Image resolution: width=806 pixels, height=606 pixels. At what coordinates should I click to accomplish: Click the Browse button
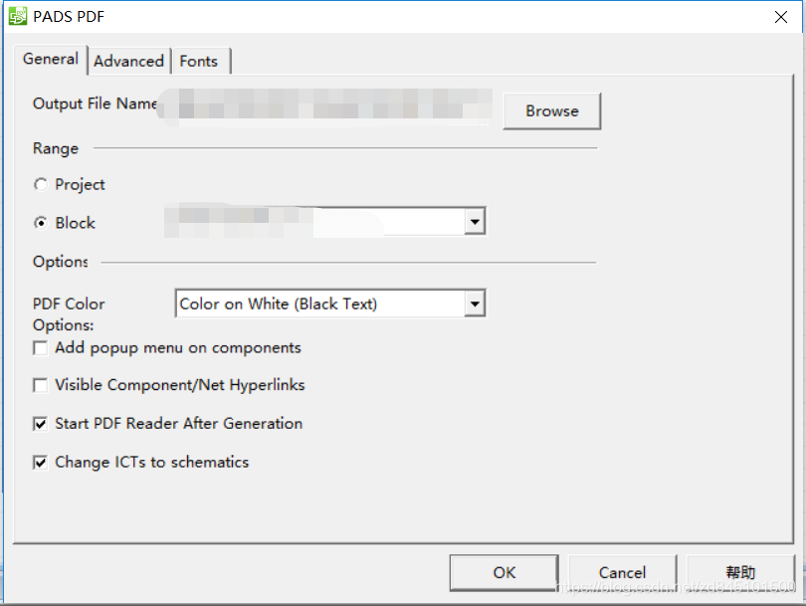[x=551, y=111]
